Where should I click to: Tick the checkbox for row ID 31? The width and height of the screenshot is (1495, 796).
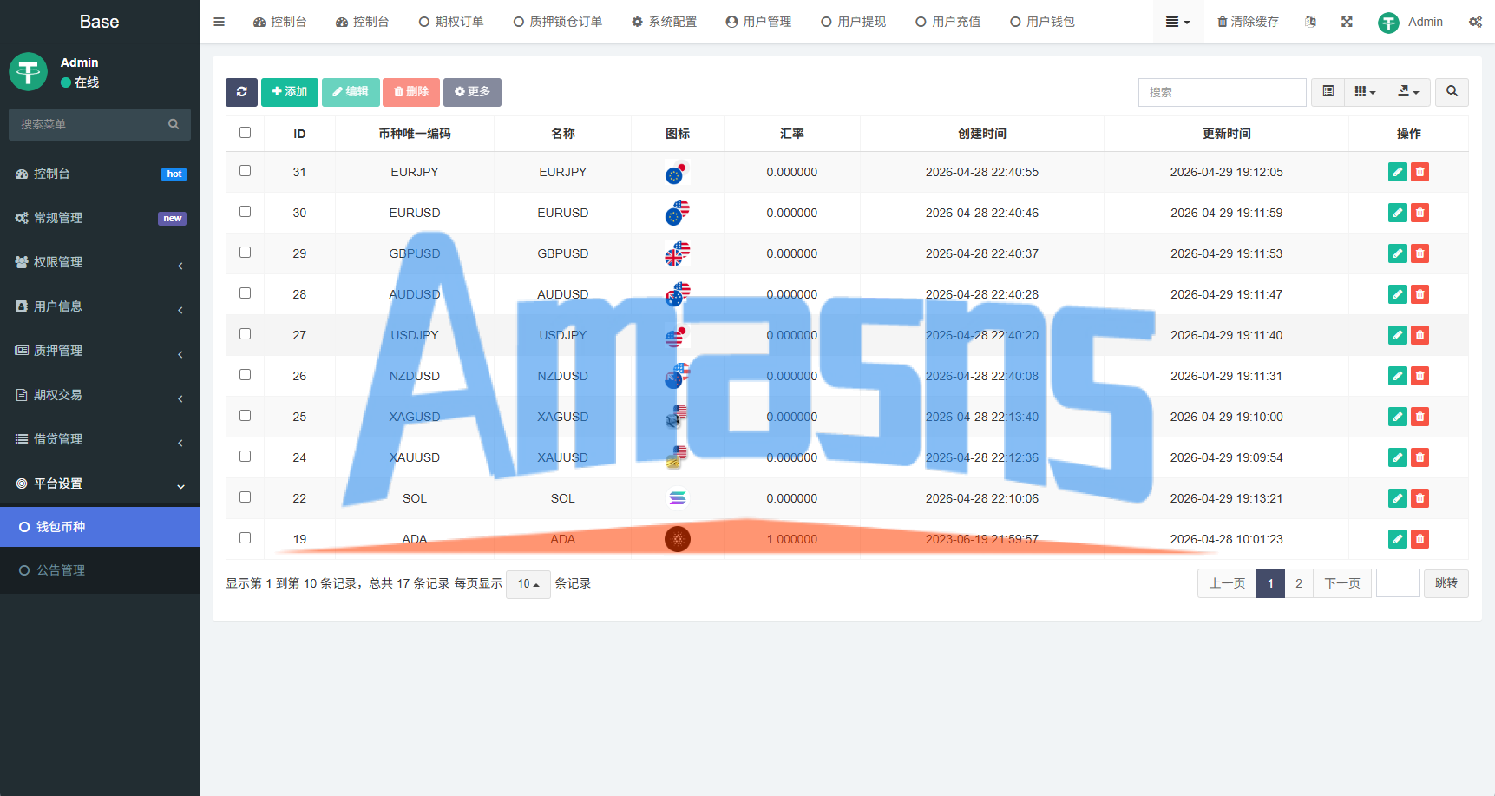coord(246,171)
